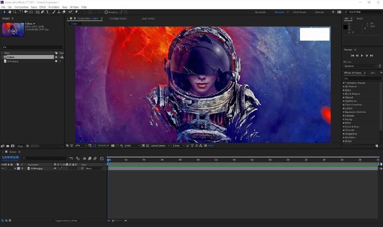
Task: Click reset exposure icon in viewer bar
Action: (205, 145)
